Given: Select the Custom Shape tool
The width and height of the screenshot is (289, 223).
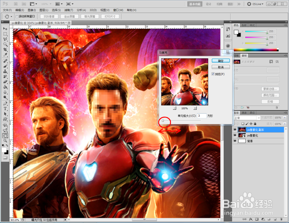Looking at the screenshot, I should [x=5, y=119].
